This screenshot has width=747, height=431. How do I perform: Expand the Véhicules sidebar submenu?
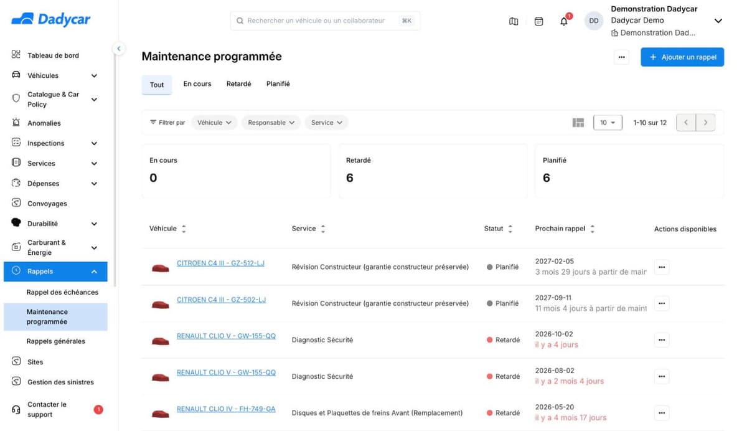(x=94, y=76)
